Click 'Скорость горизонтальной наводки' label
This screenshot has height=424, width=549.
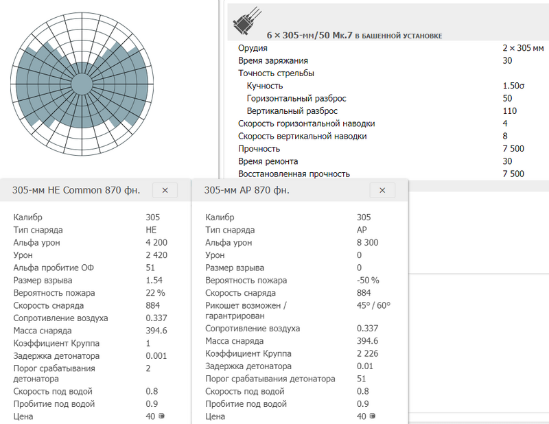pos(306,123)
